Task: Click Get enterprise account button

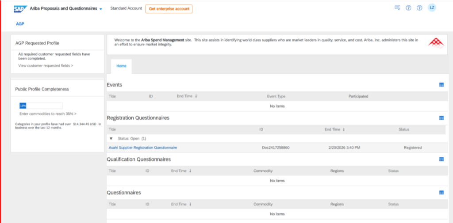Action: tap(169, 9)
